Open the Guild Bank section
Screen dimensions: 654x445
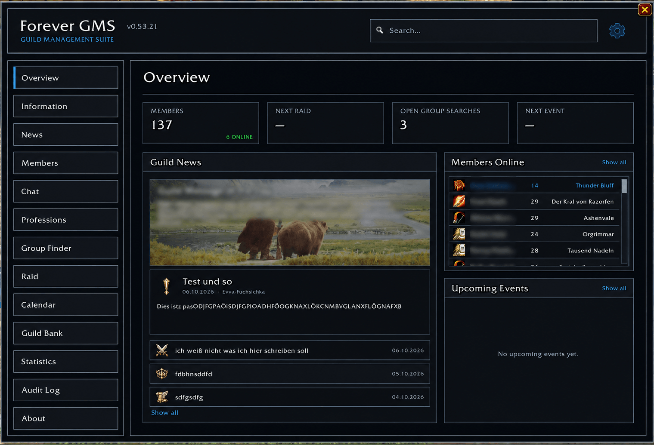[x=66, y=333]
